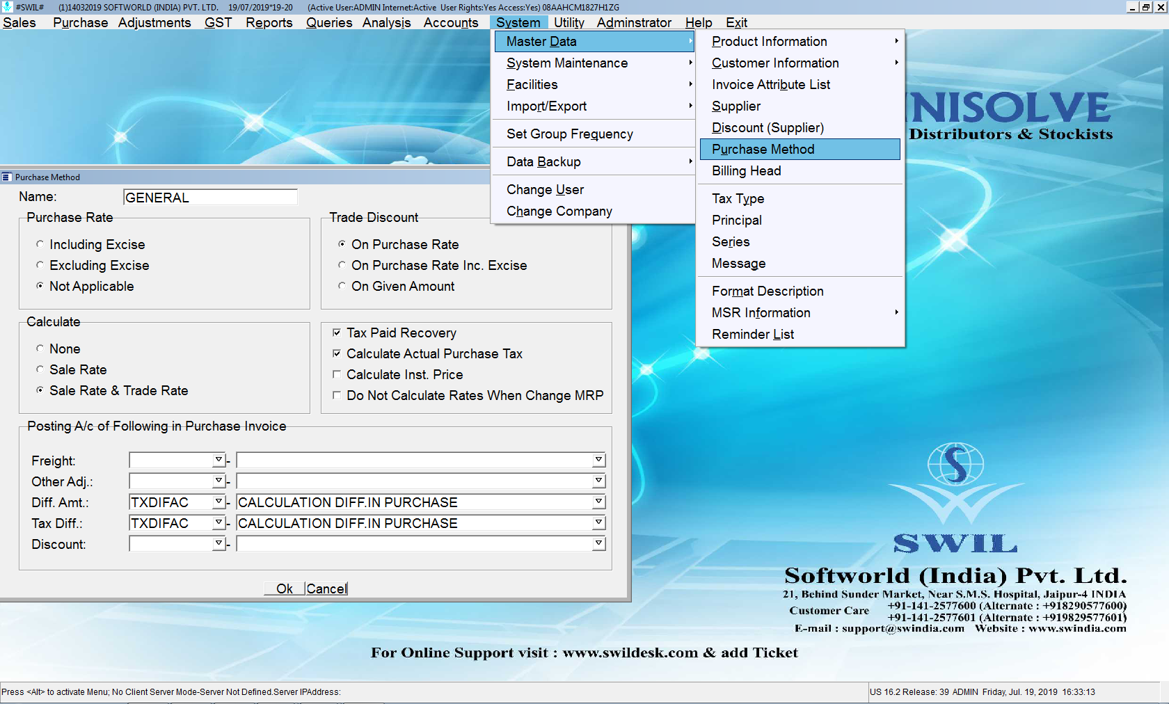Open the Help menu
1169x704 pixels.
click(x=699, y=23)
